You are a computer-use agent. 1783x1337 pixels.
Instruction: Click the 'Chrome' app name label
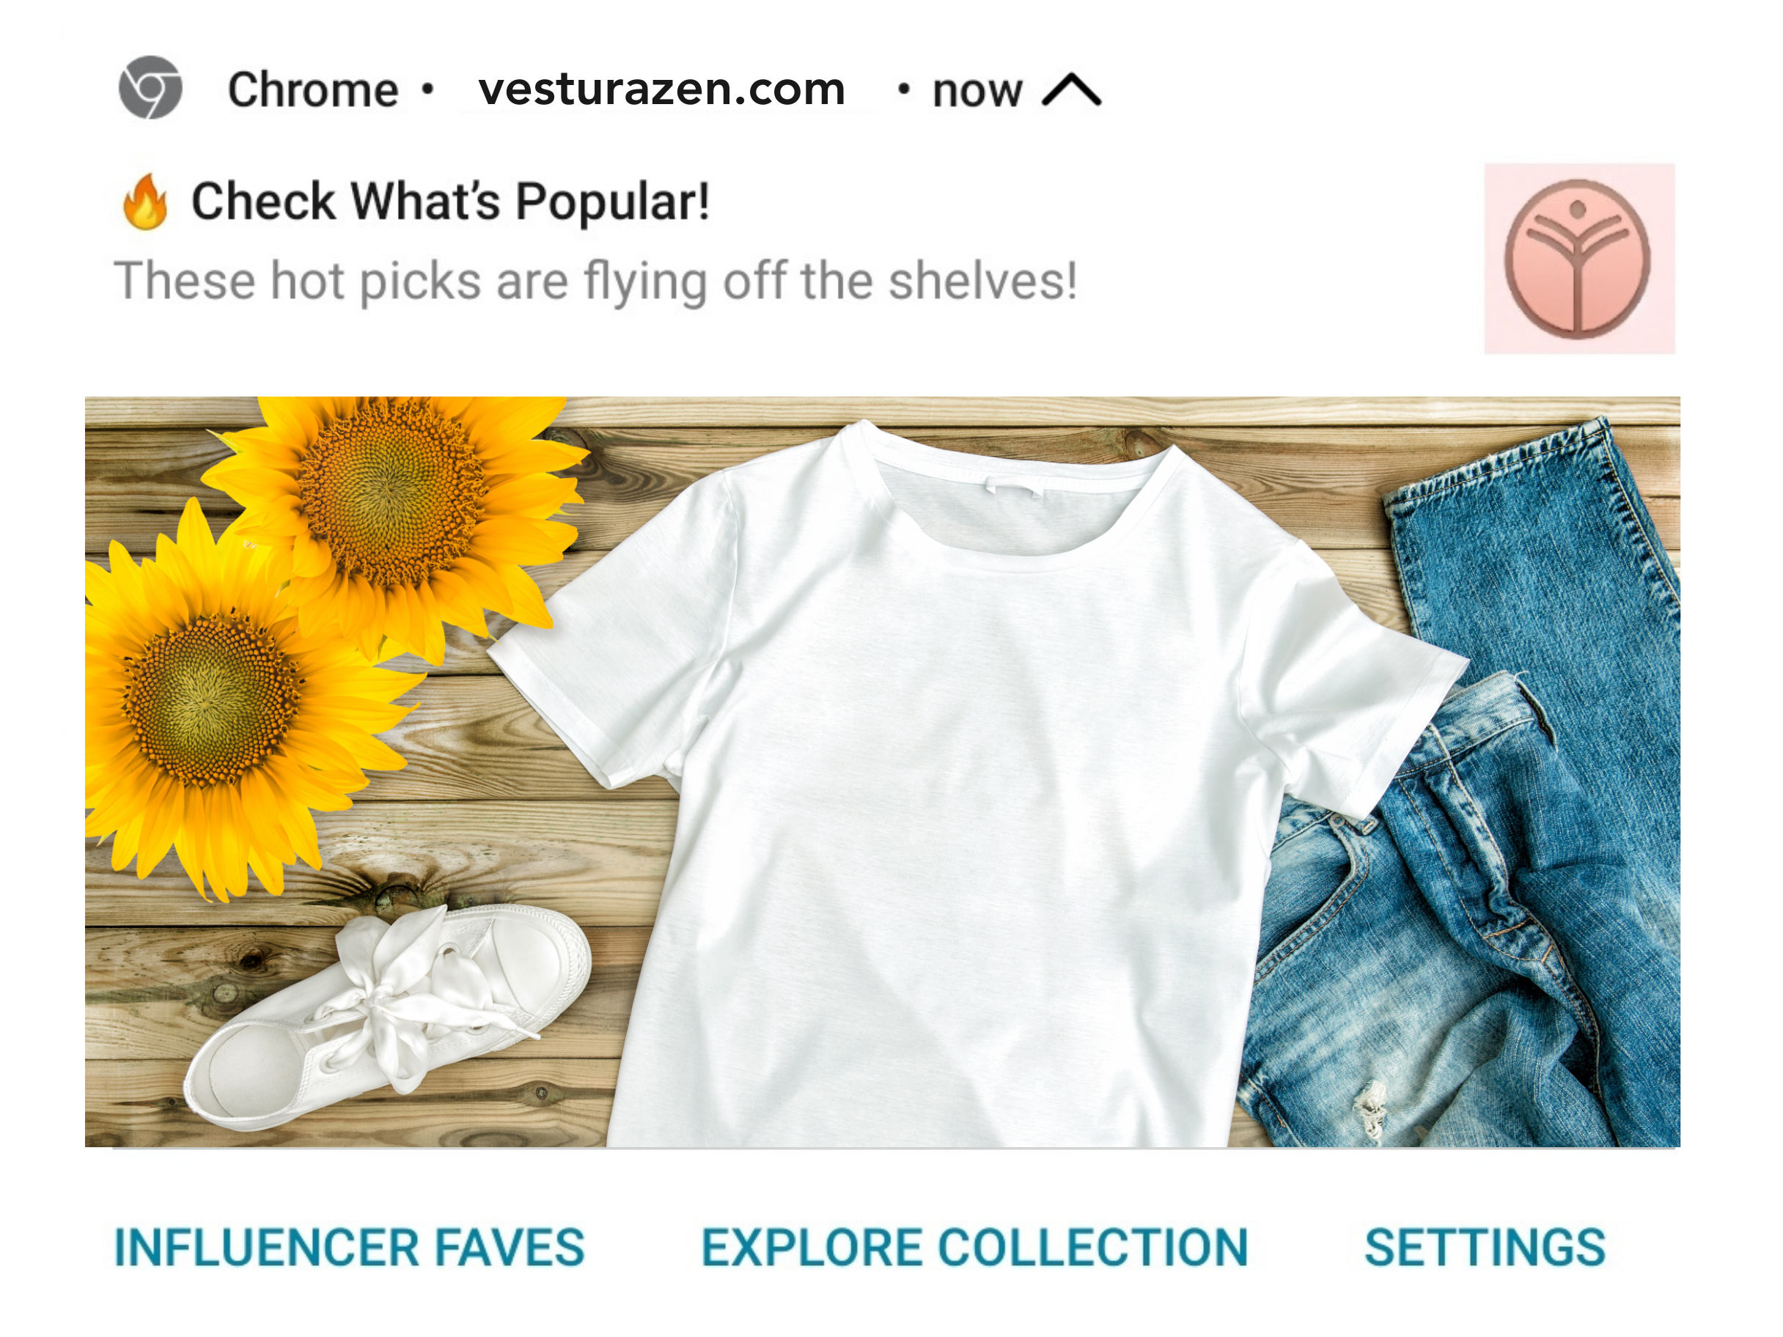[313, 89]
